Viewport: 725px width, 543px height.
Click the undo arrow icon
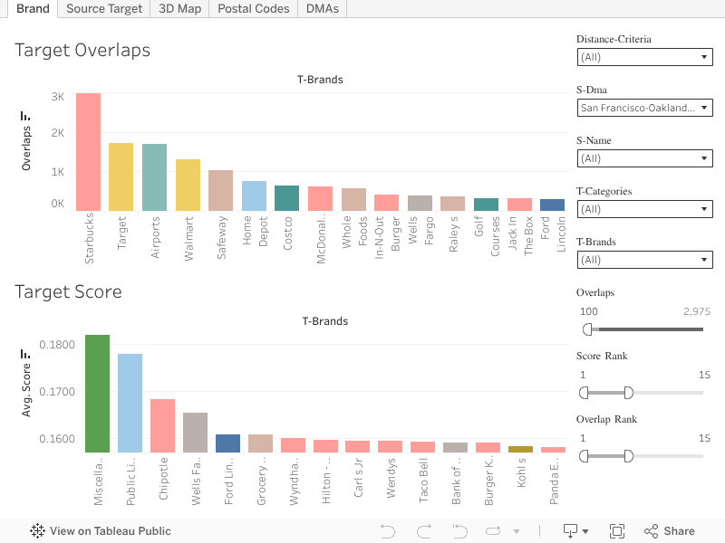tap(388, 531)
